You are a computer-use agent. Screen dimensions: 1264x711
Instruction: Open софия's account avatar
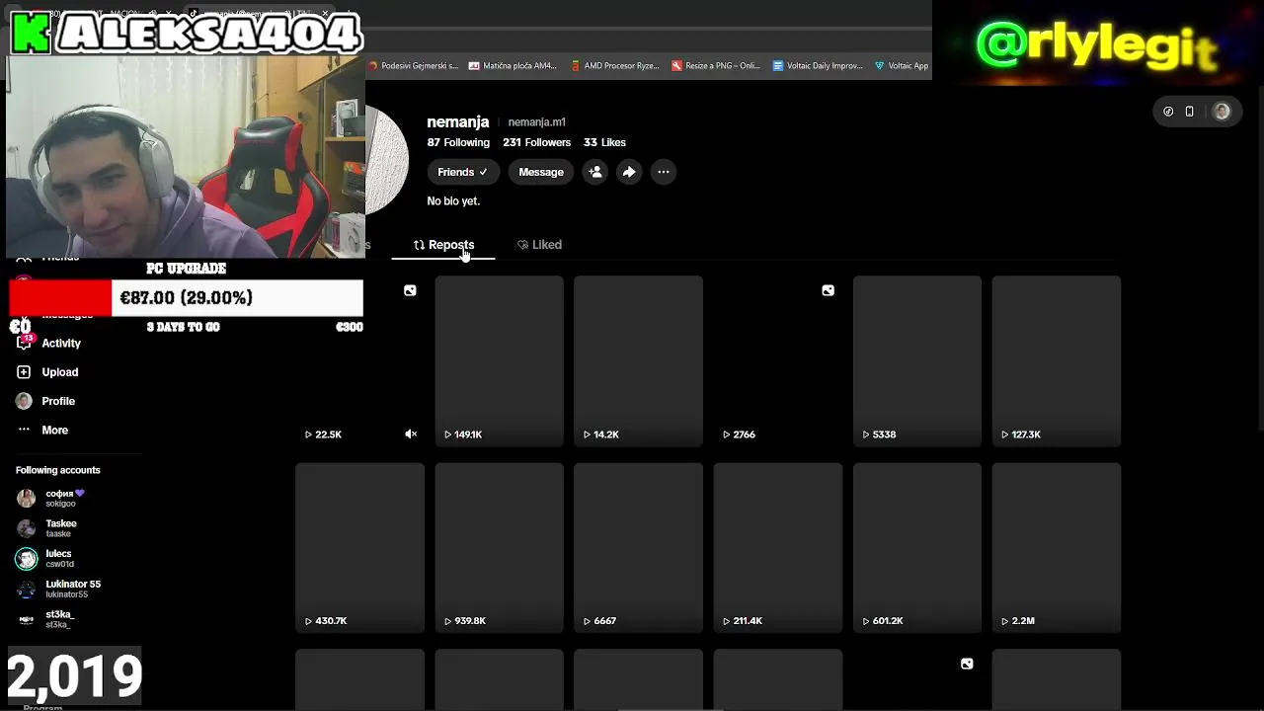[x=27, y=499]
